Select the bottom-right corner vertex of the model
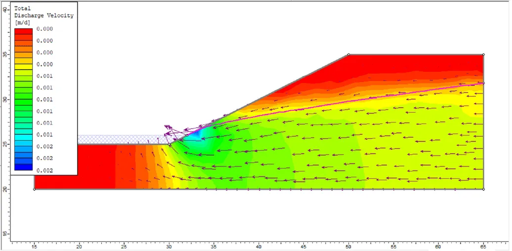 tap(483, 189)
